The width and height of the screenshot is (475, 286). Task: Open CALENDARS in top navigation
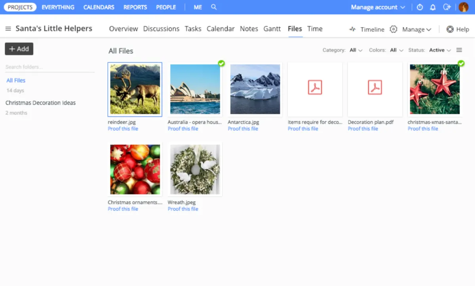pos(99,7)
